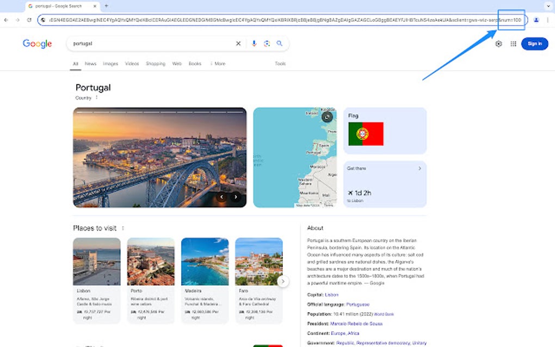Viewport: 555px width, 347px height.
Task: Show next photo in Portugal carousel
Action: (236, 197)
